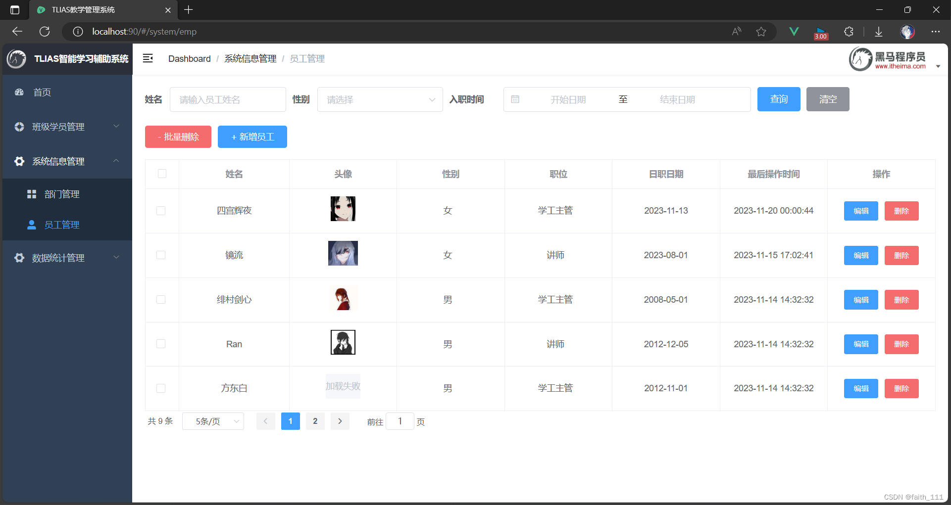Select the 首页 home icon in sidebar

(19, 92)
